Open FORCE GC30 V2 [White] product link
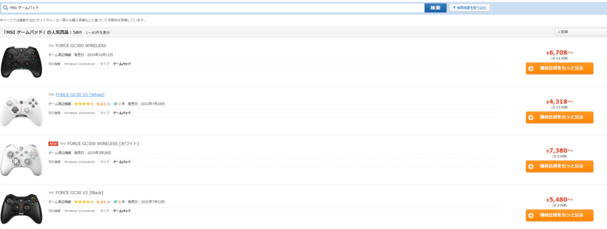Viewport: 607px width, 229px height. (x=80, y=94)
